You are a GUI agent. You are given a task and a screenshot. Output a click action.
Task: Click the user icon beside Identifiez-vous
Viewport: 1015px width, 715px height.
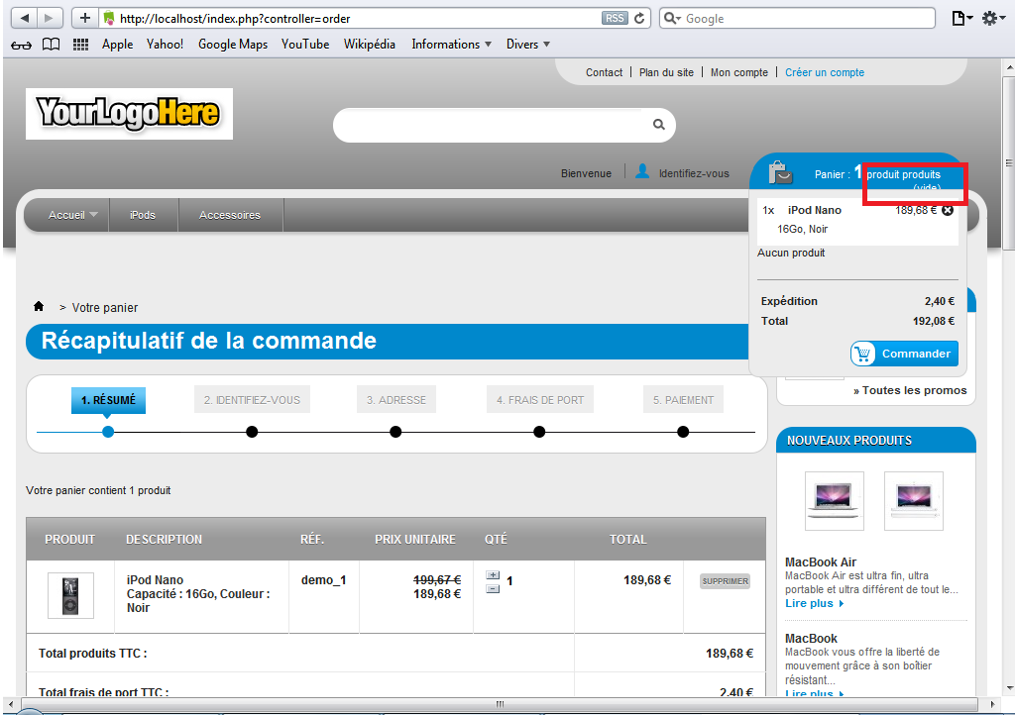[x=642, y=171]
